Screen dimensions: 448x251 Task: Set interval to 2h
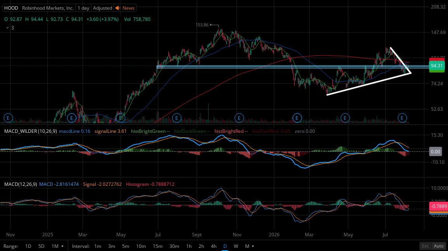click(201, 246)
